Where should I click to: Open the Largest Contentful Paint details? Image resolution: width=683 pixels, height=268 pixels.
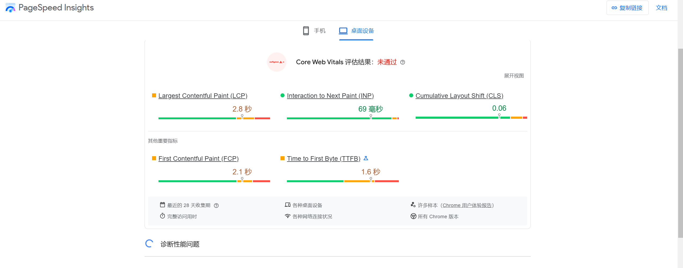pos(203,95)
